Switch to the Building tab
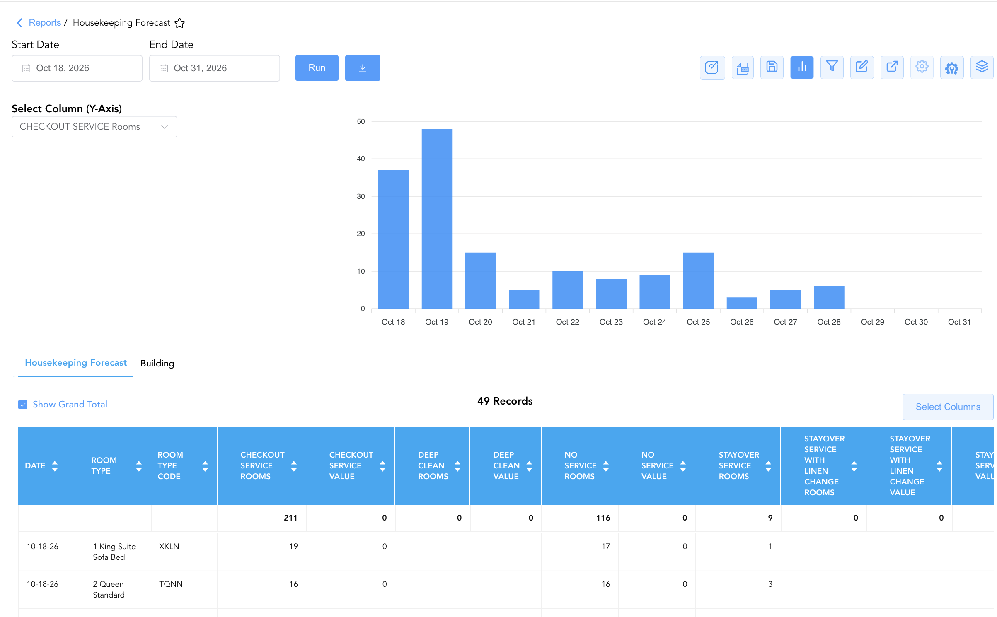The image size is (997, 617). (x=157, y=363)
